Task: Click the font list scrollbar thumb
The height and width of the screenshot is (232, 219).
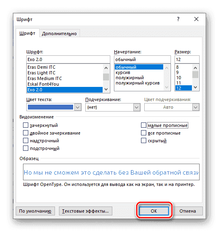Action: click(x=106, y=77)
